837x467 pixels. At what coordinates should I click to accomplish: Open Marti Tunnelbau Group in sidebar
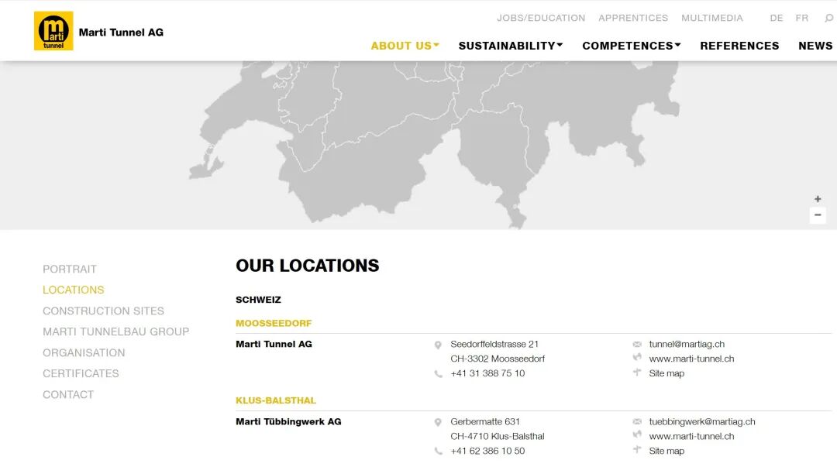click(115, 331)
